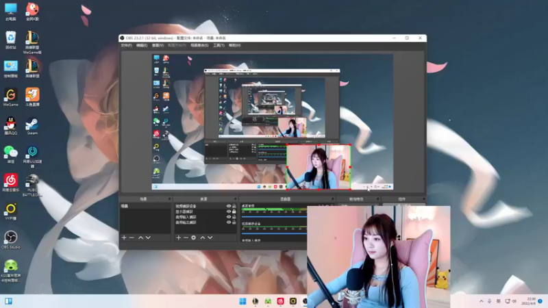Click the volume icon in the system tray
The width and height of the screenshot is (548, 308).
pyautogui.click(x=514, y=301)
